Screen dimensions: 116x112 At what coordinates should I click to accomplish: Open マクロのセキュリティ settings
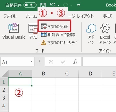[59, 43]
